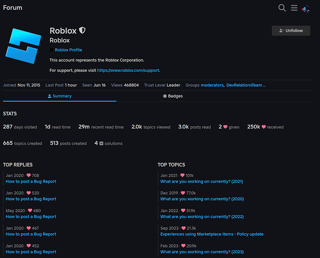Click the Last Post 1 hour text
The height and width of the screenshot is (258, 320).
61,85
